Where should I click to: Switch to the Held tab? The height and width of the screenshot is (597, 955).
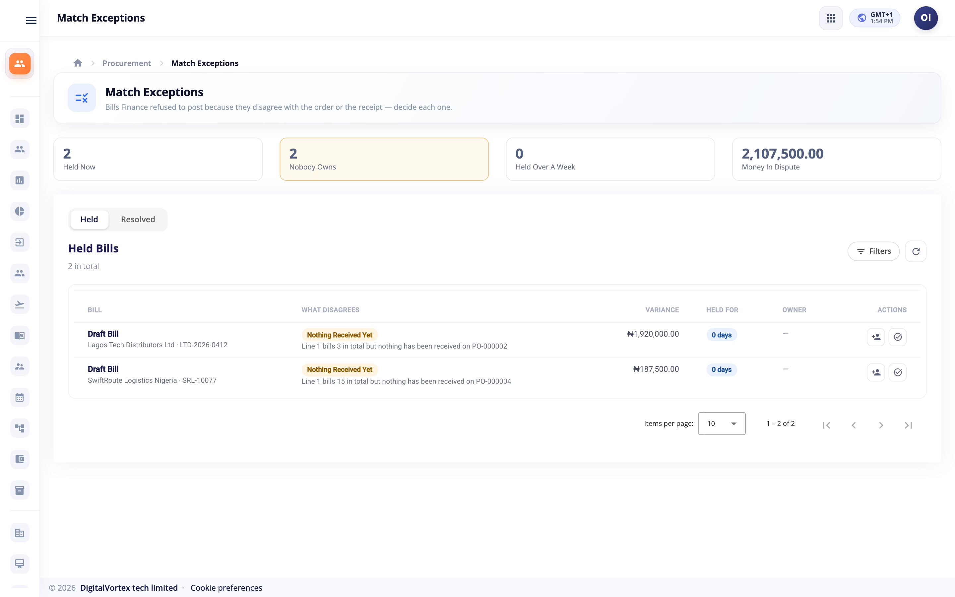(89, 220)
